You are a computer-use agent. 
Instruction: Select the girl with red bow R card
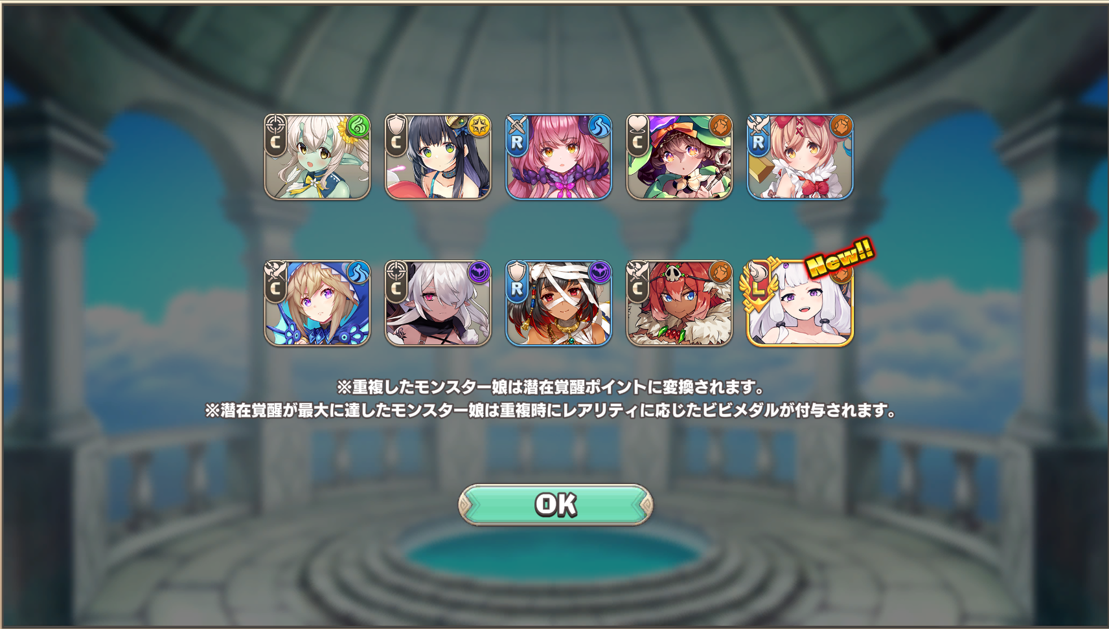pos(800,157)
